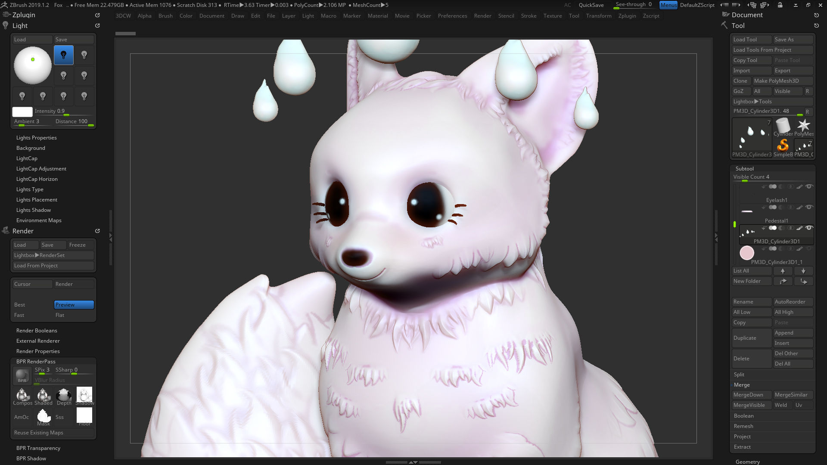
Task: Toggle visibility eye of Pedestal1 subtool
Action: point(809,207)
